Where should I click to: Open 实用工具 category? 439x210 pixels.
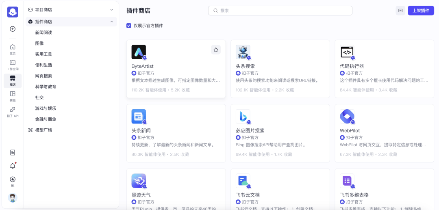43,54
